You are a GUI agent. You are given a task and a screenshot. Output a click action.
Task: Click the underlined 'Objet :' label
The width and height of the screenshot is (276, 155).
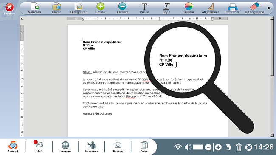tap(87, 72)
